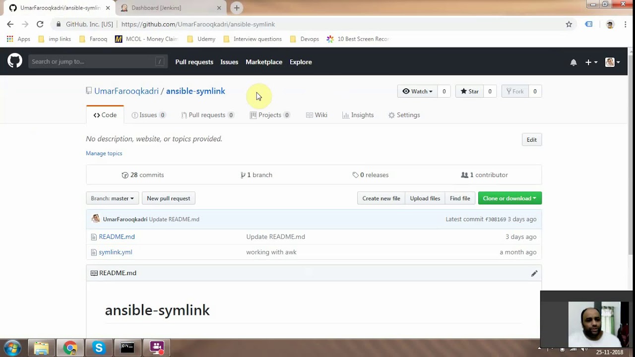
Task: Open the Pull requests repo tab
Action: click(207, 115)
